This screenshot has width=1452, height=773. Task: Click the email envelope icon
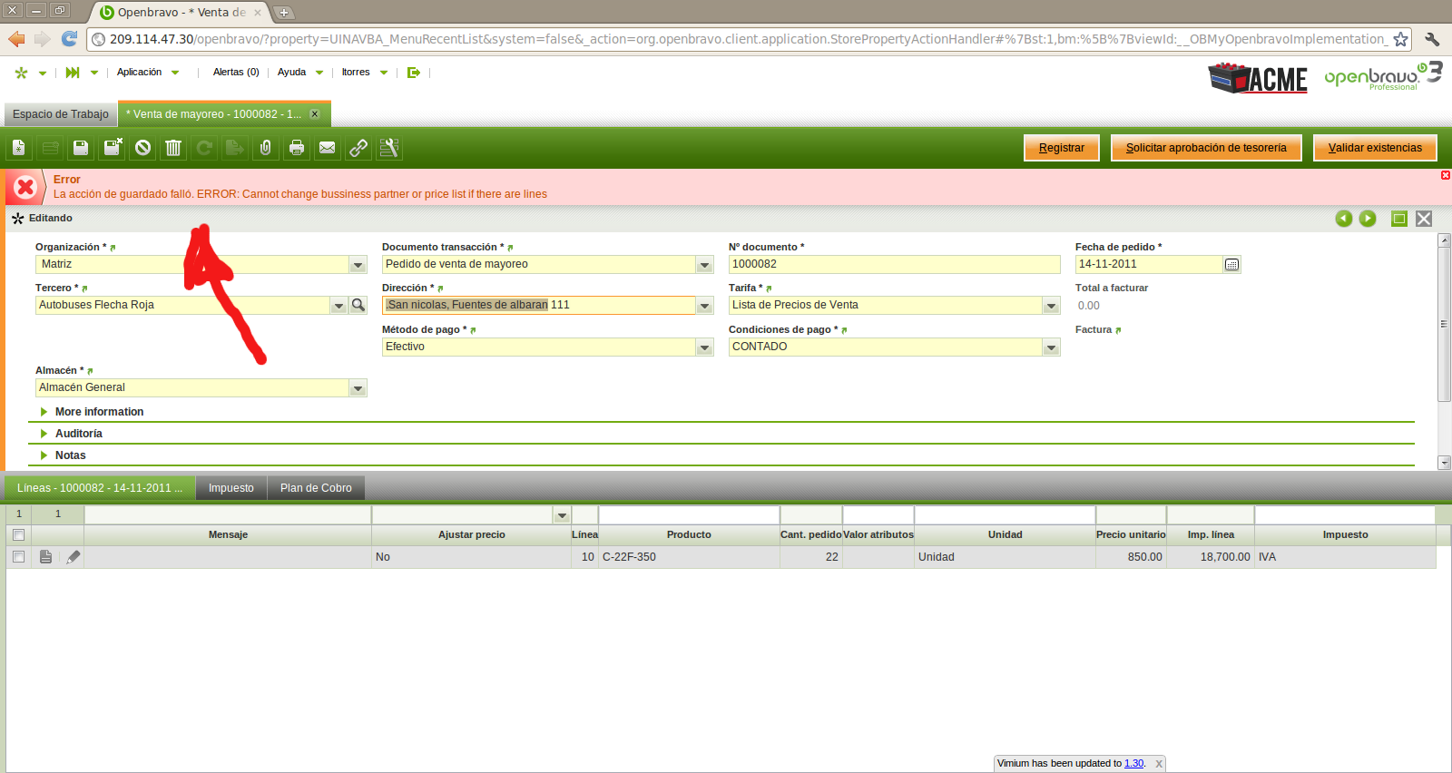point(328,148)
